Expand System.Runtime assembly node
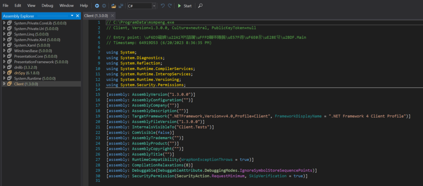Screen dimensions: 423x186 point(4,78)
